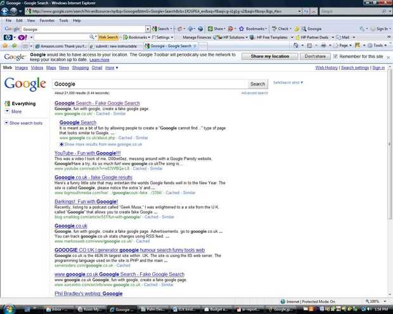Click the Budget taskbar item
The image size is (393, 314).
point(217,310)
